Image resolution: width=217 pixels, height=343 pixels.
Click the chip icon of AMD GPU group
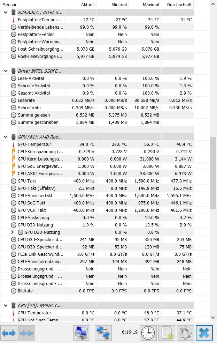tap(14, 137)
